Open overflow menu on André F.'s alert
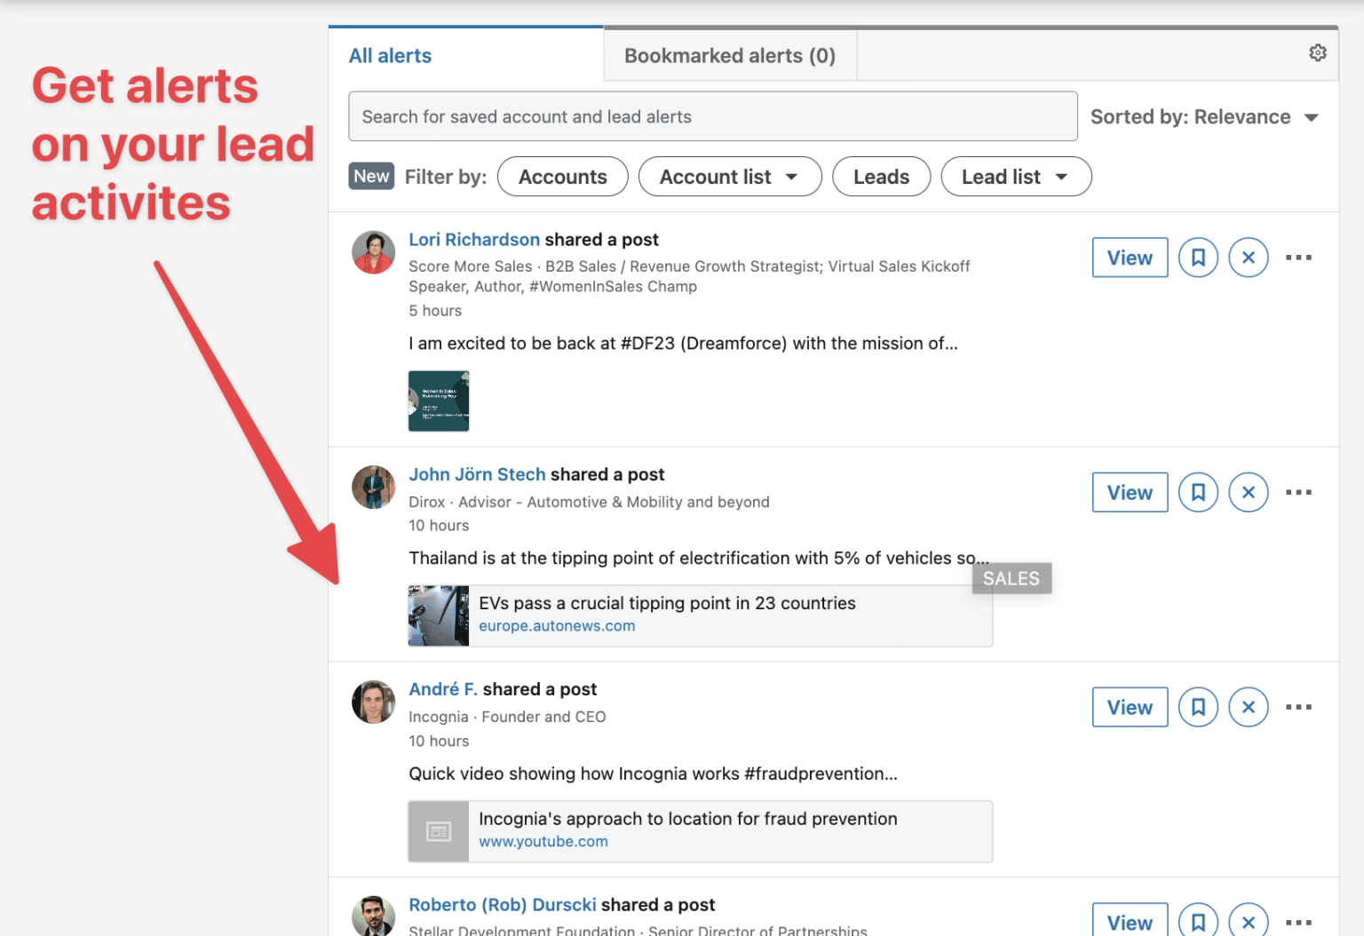1364x936 pixels. tap(1299, 707)
